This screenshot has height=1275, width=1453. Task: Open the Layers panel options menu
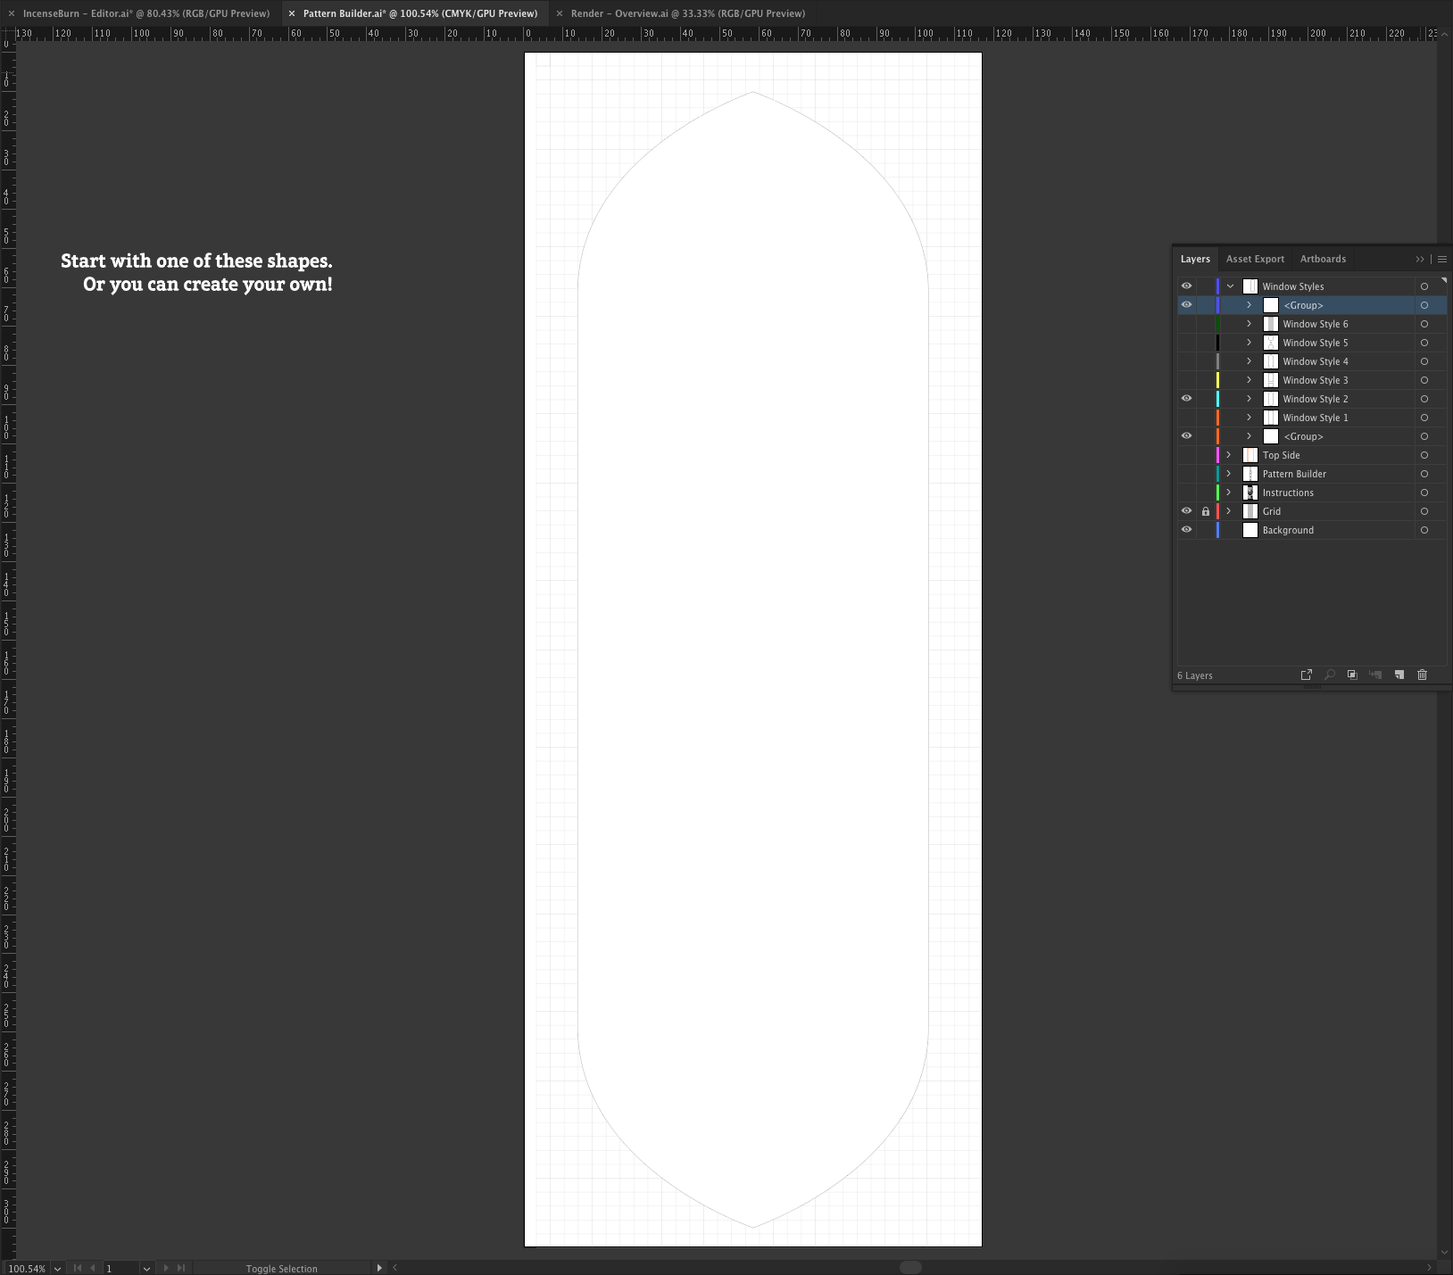(x=1441, y=260)
